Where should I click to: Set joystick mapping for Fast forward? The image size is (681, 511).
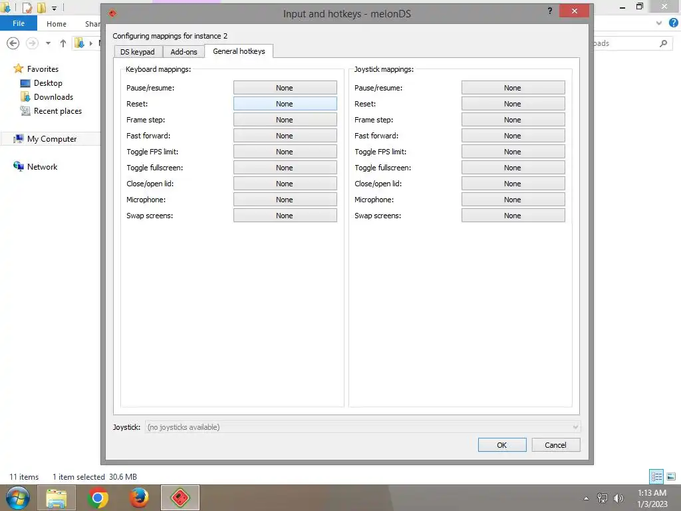click(513, 136)
